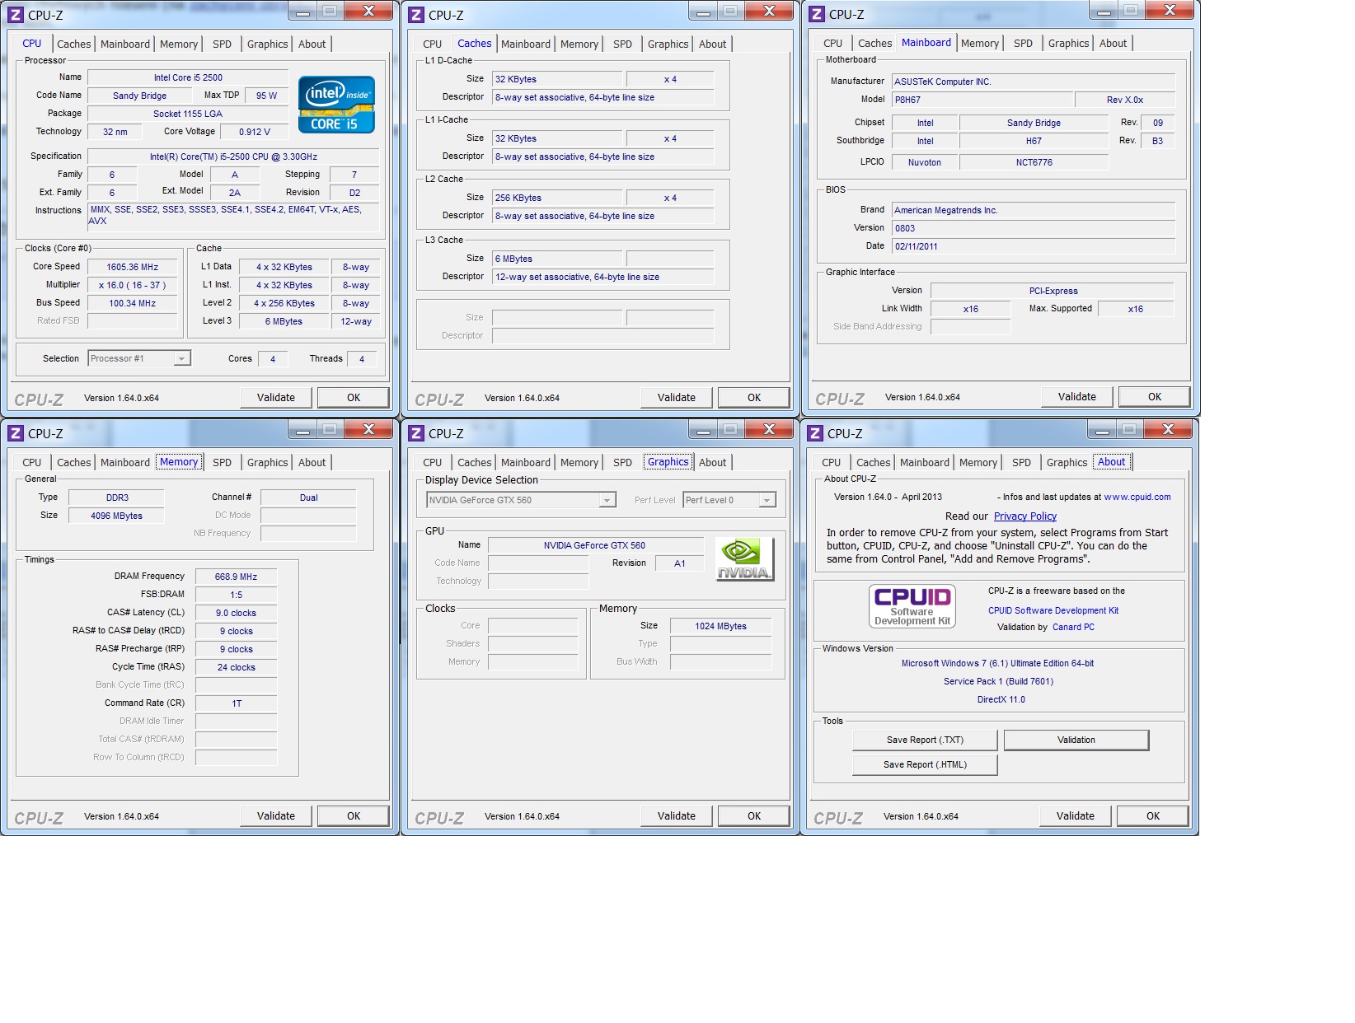Click CPU-Z title icon in CPU tab window

tap(16, 15)
